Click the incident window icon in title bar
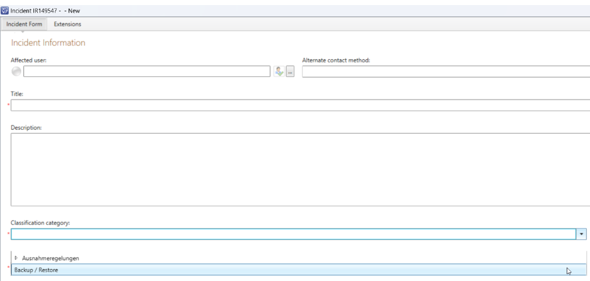Viewport: 590px width, 281px height. click(5, 11)
